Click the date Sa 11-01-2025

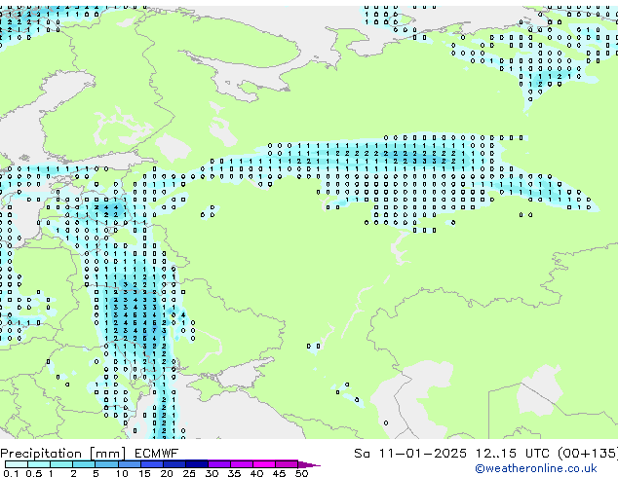[x=400, y=454]
